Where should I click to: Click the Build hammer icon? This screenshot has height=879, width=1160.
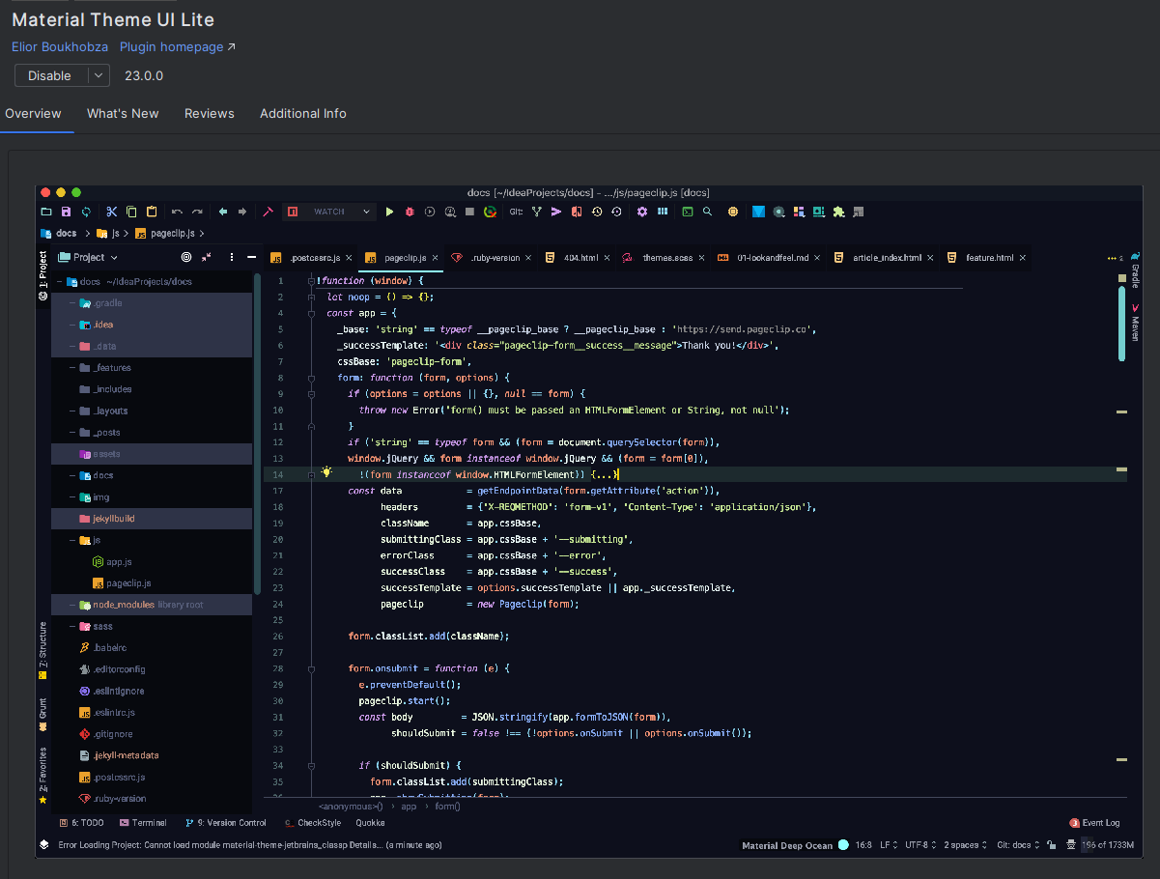click(x=268, y=212)
